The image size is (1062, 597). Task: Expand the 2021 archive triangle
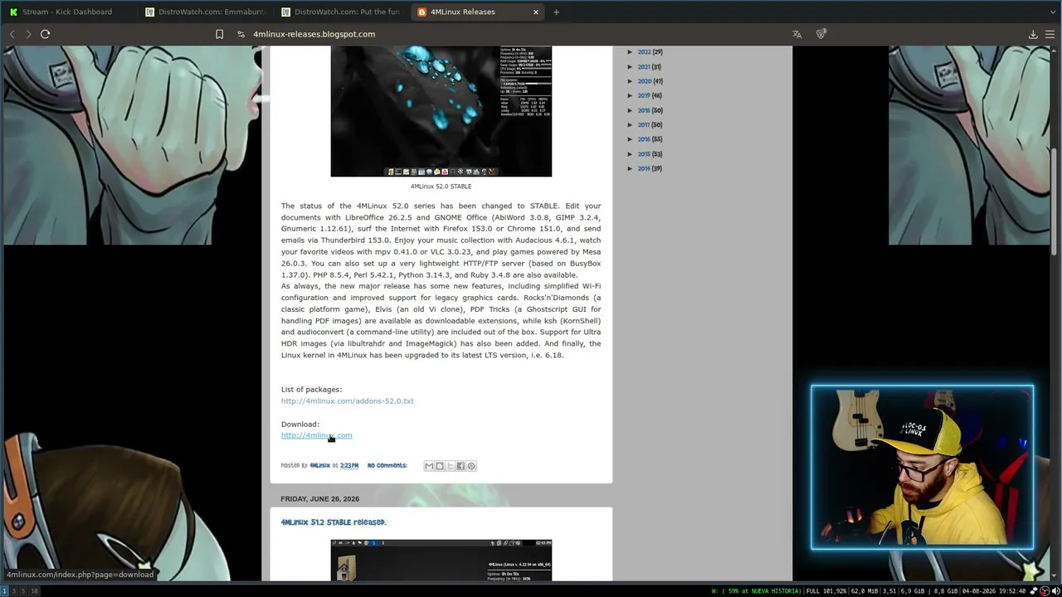point(631,67)
